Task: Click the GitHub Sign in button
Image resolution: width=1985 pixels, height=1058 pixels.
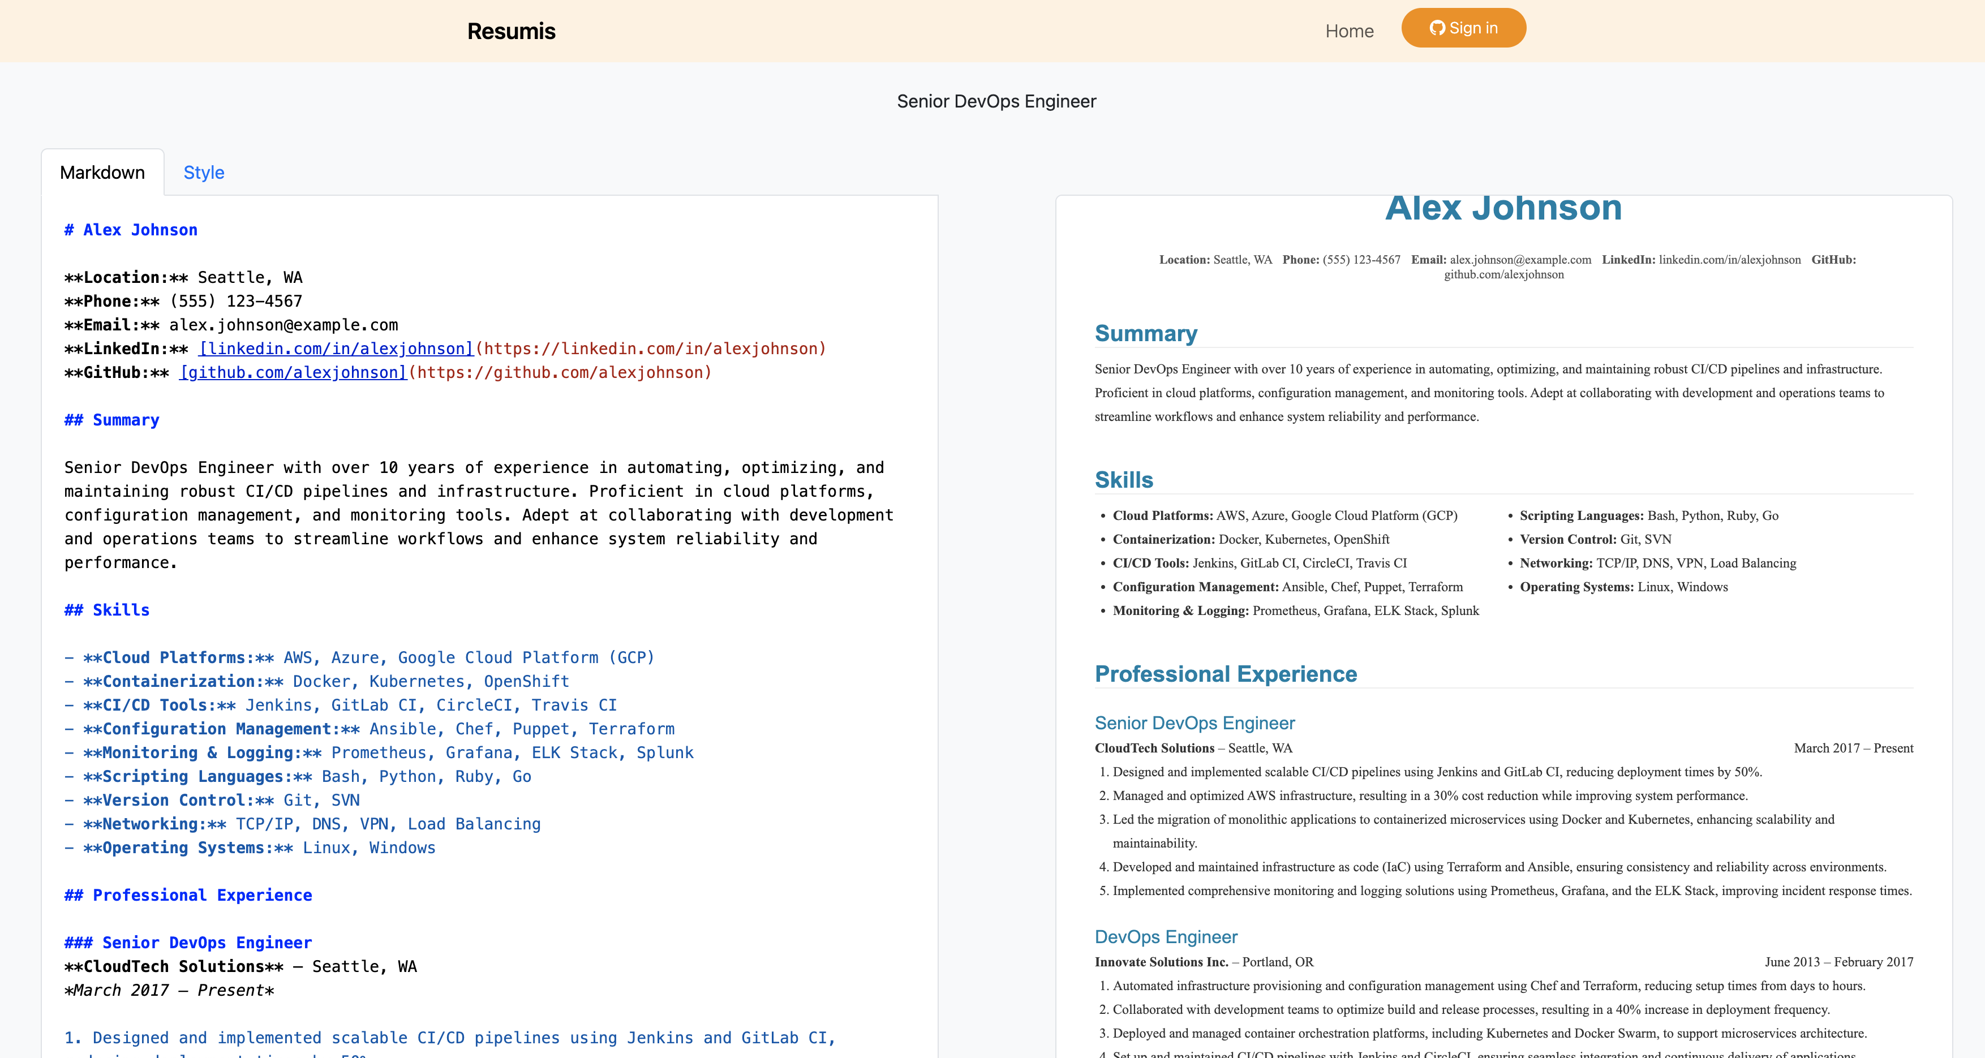Action: 1463,28
